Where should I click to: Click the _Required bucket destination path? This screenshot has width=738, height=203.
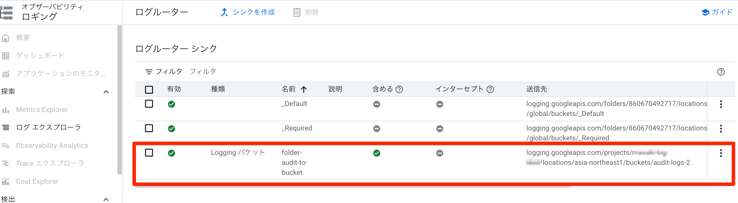616,133
